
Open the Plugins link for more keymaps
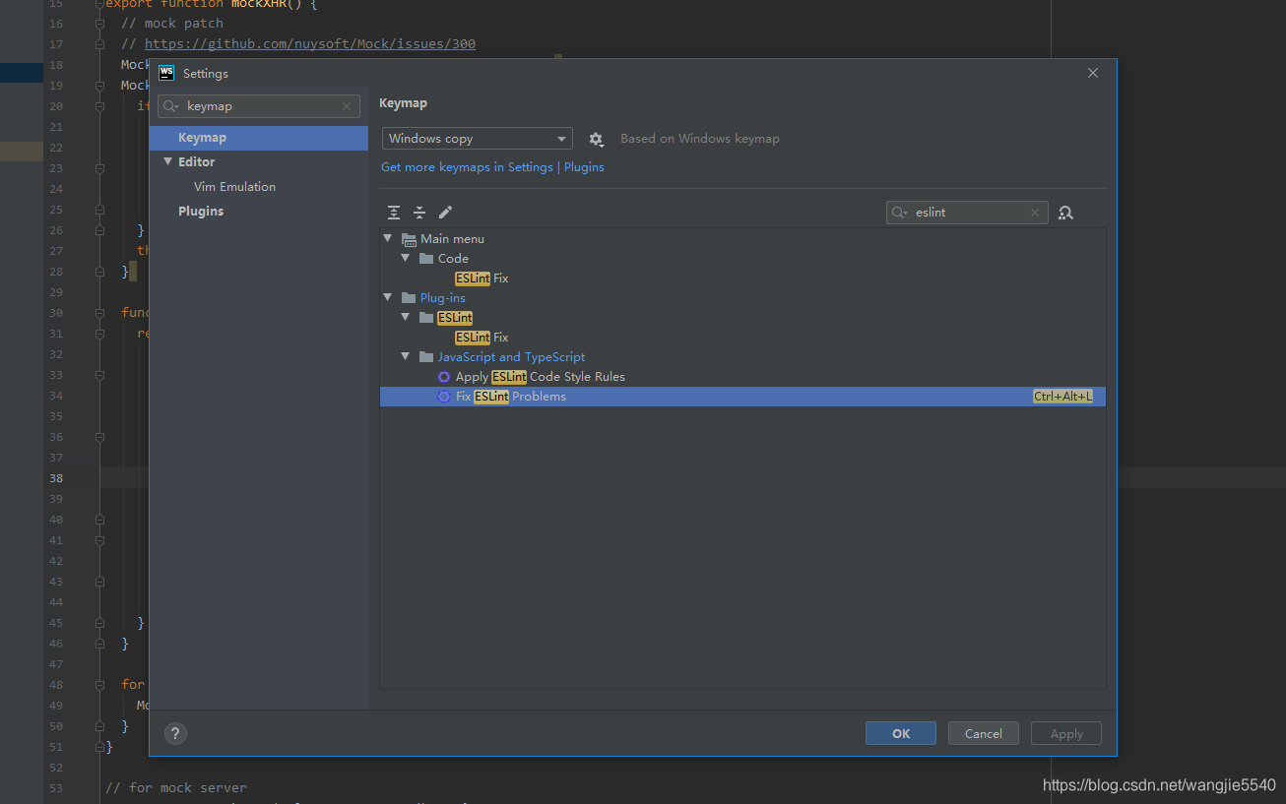click(584, 167)
